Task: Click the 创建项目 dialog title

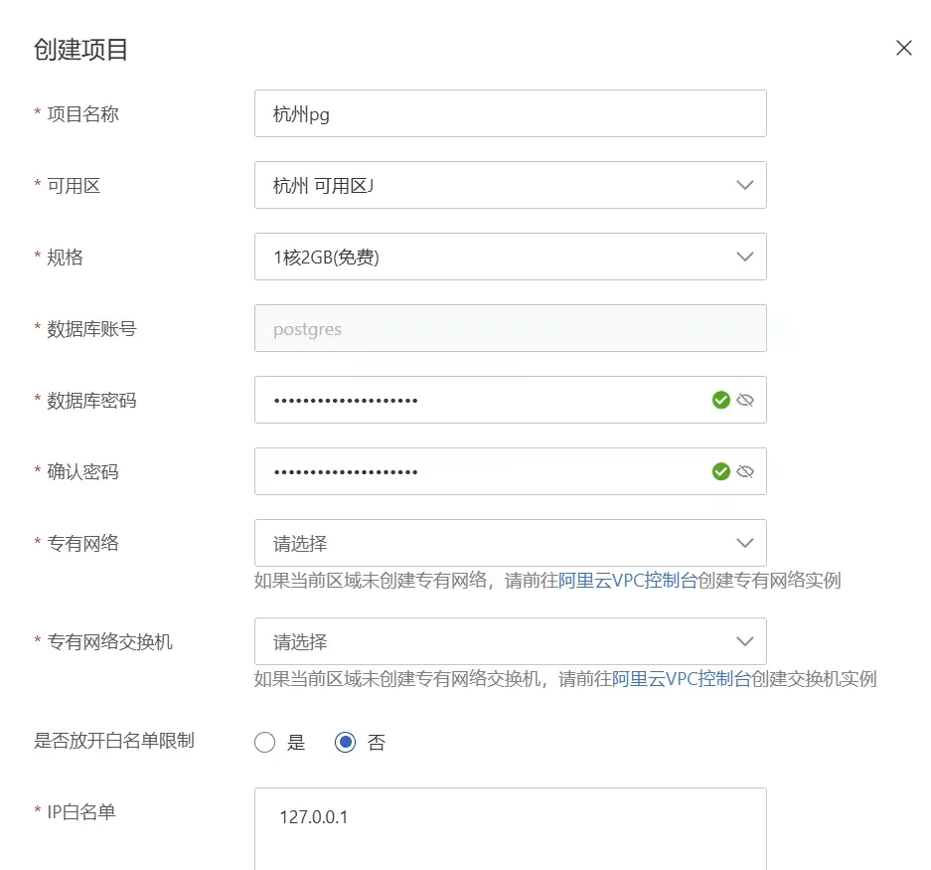Action: [80, 50]
